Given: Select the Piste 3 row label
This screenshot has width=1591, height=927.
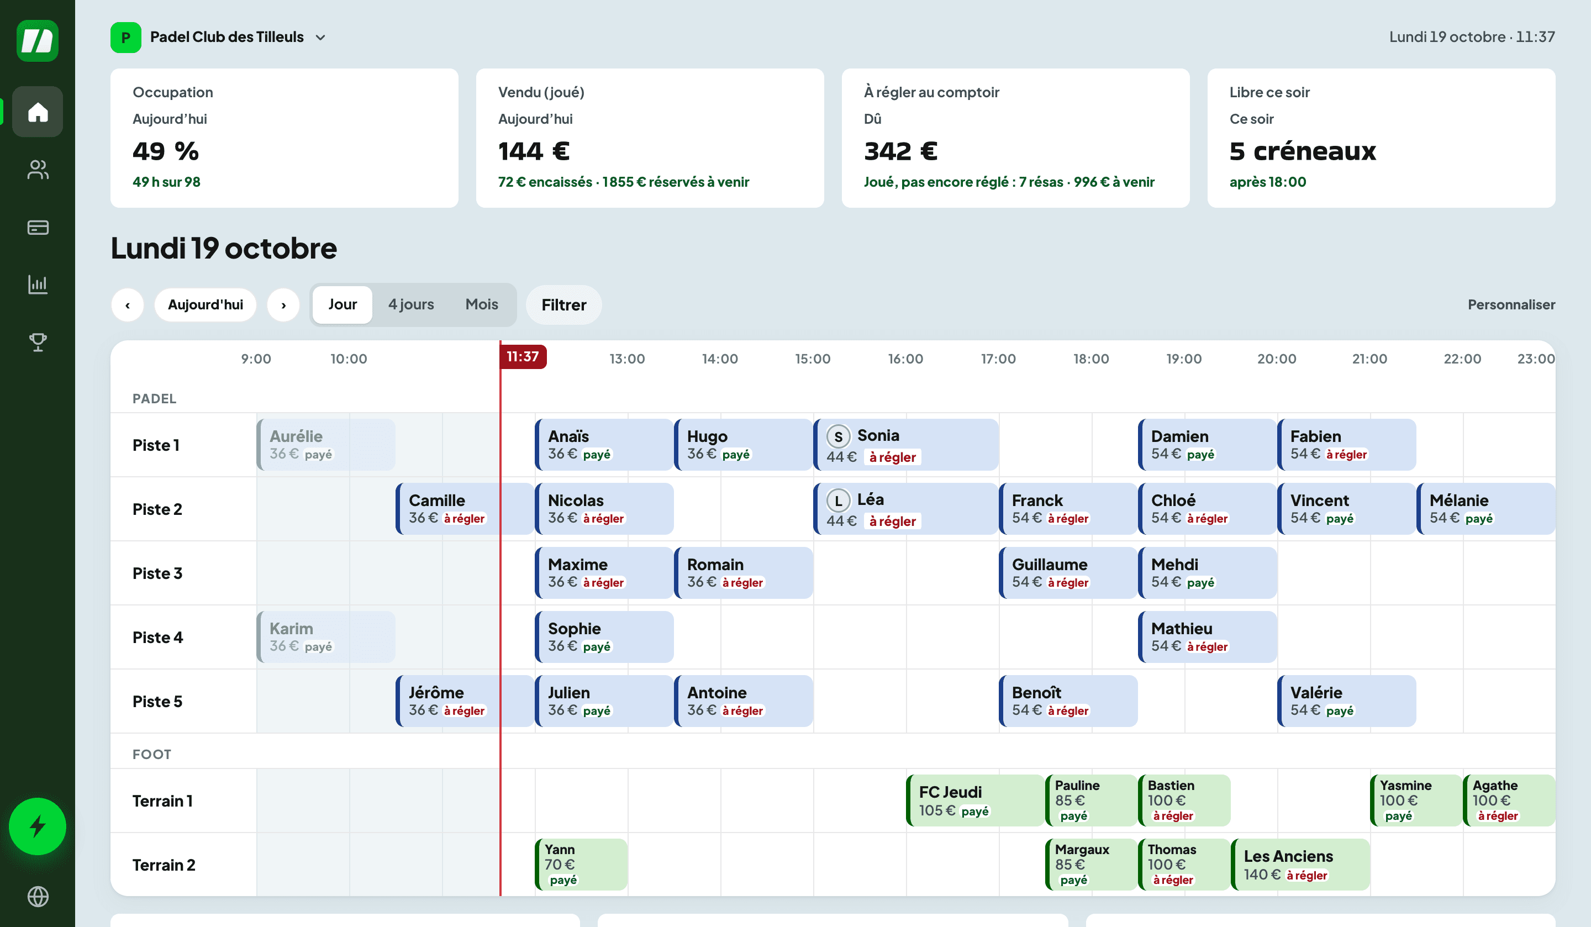Looking at the screenshot, I should pyautogui.click(x=157, y=573).
